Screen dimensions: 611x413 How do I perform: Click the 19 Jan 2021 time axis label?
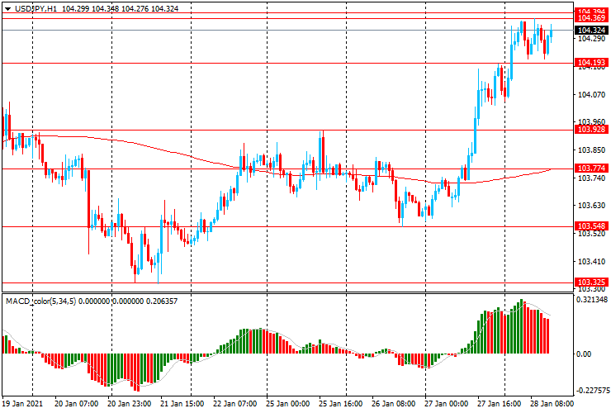pos(22,403)
